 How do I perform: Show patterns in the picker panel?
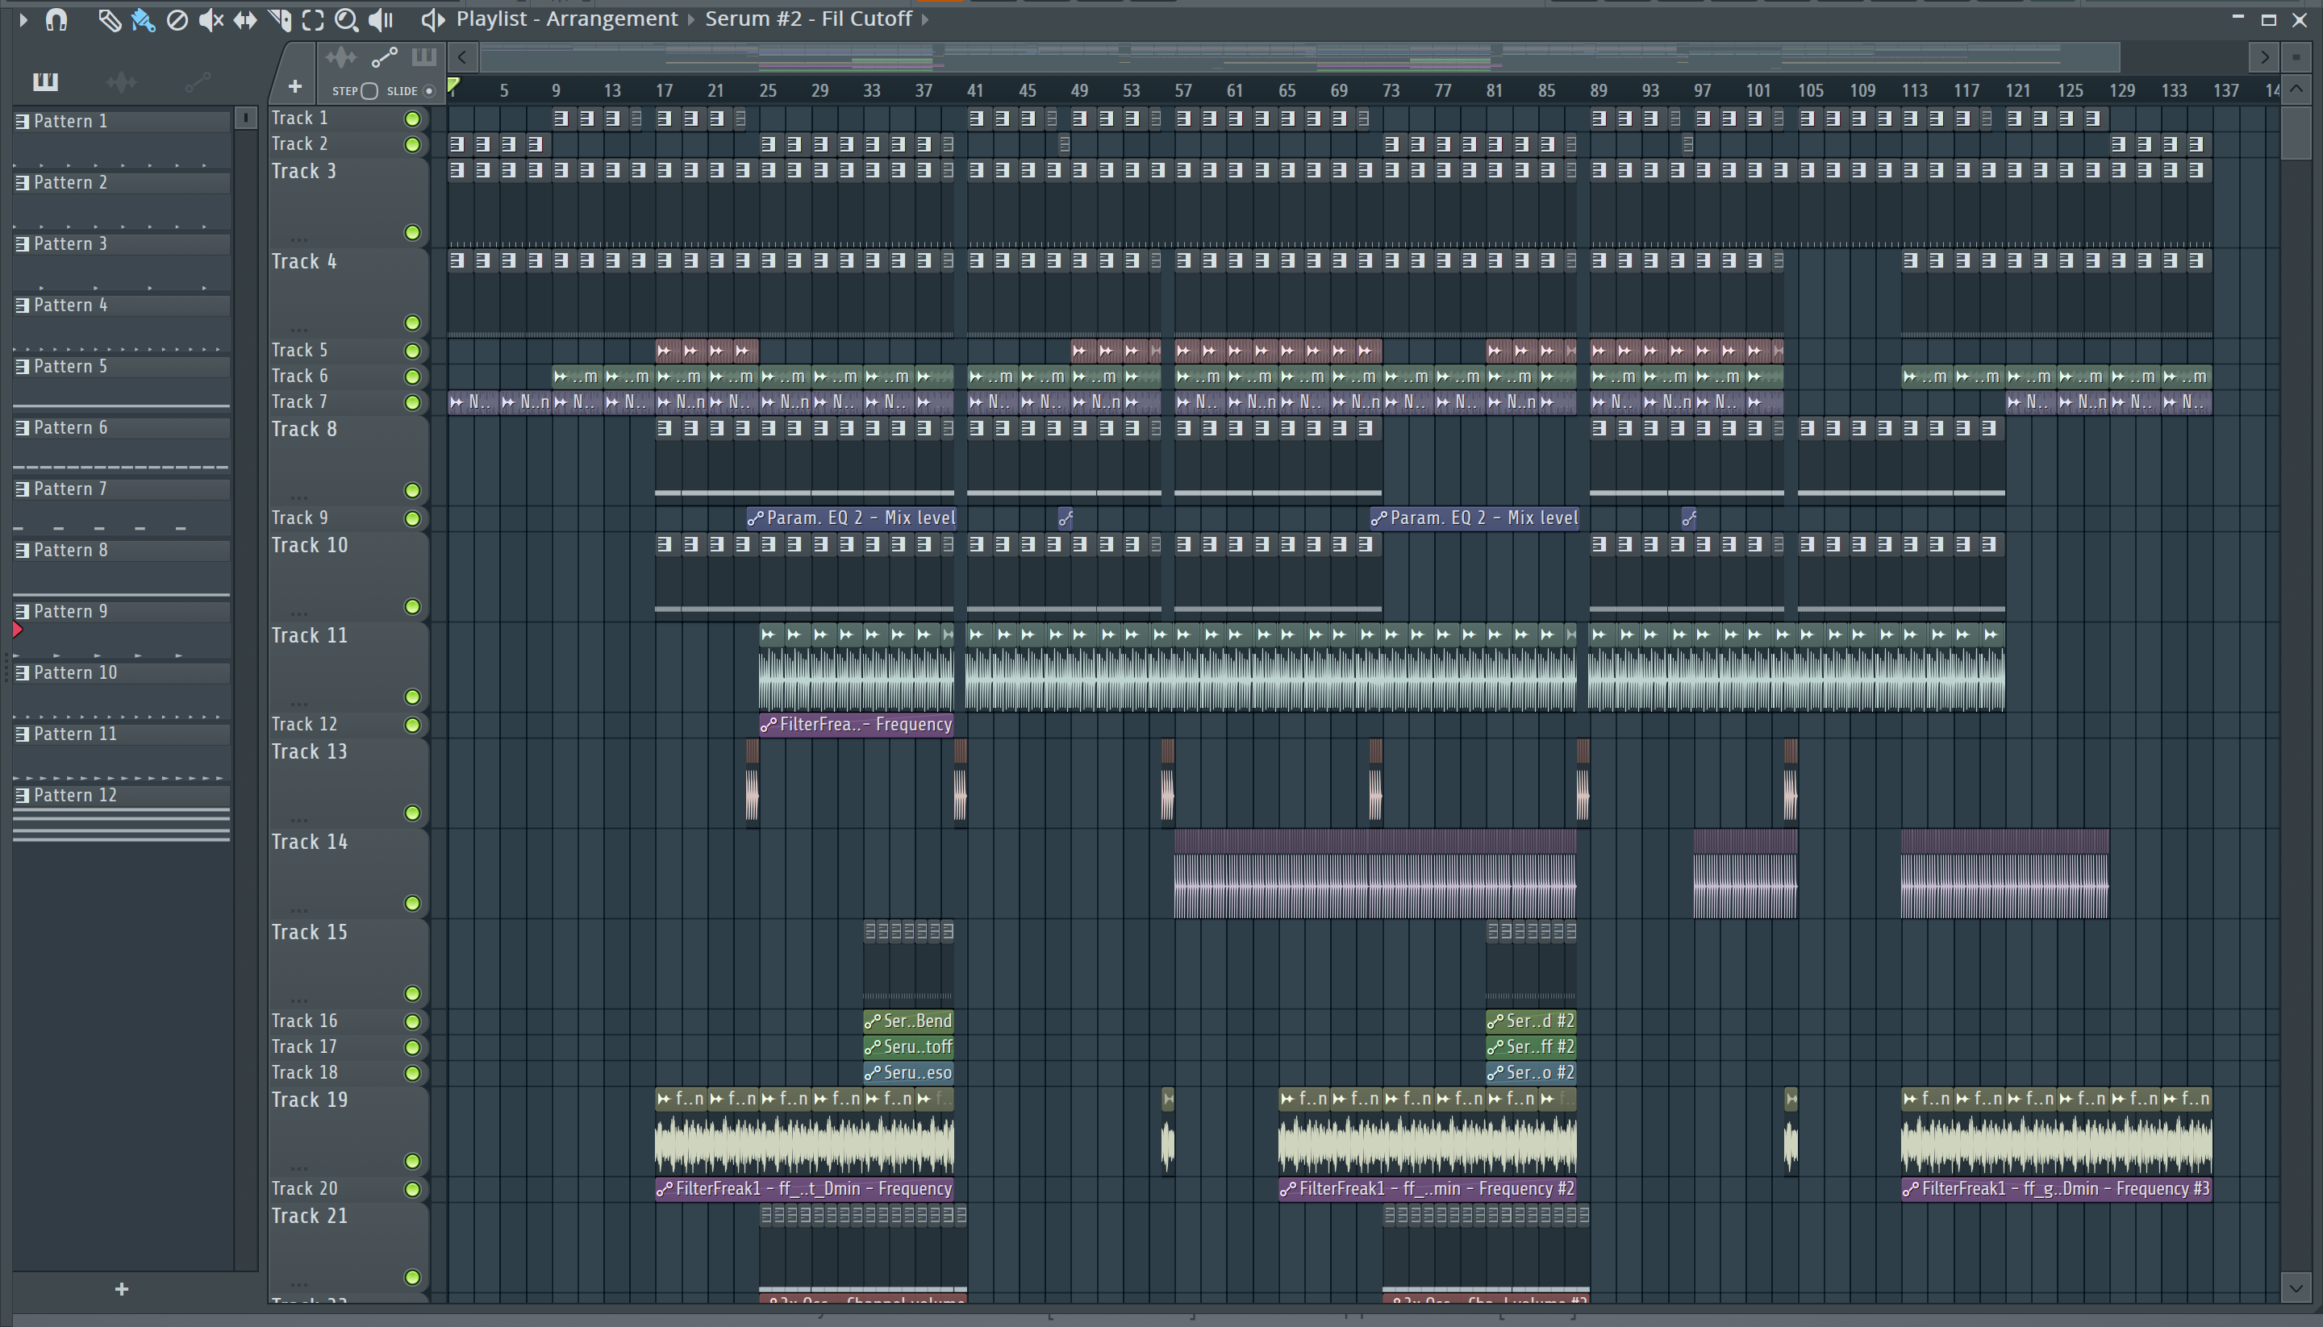[44, 82]
